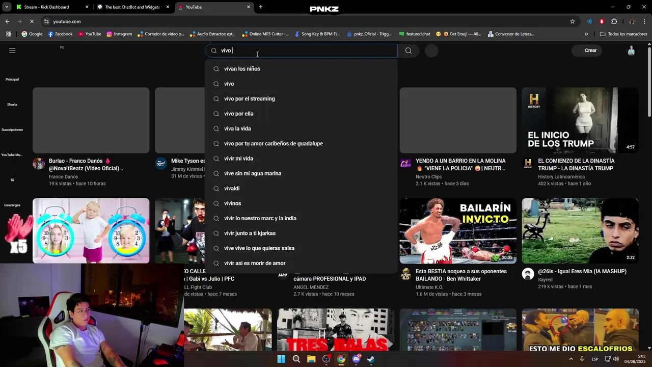
Task: Open File Explorer from the taskbar
Action: (311, 359)
